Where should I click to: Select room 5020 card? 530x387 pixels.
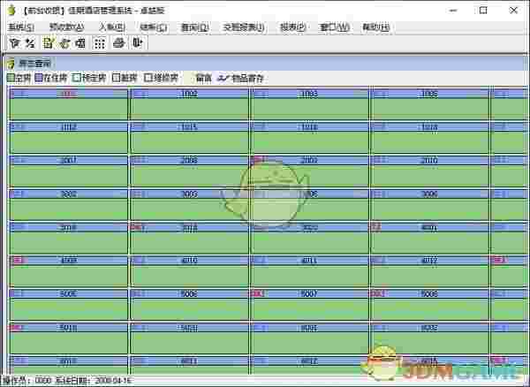[189, 338]
